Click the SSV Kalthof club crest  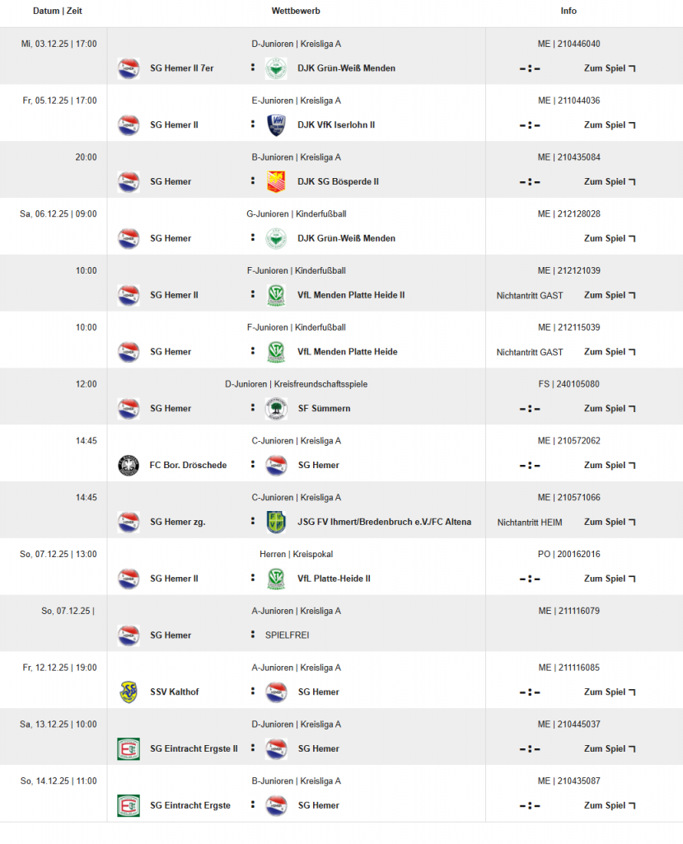coord(129,692)
